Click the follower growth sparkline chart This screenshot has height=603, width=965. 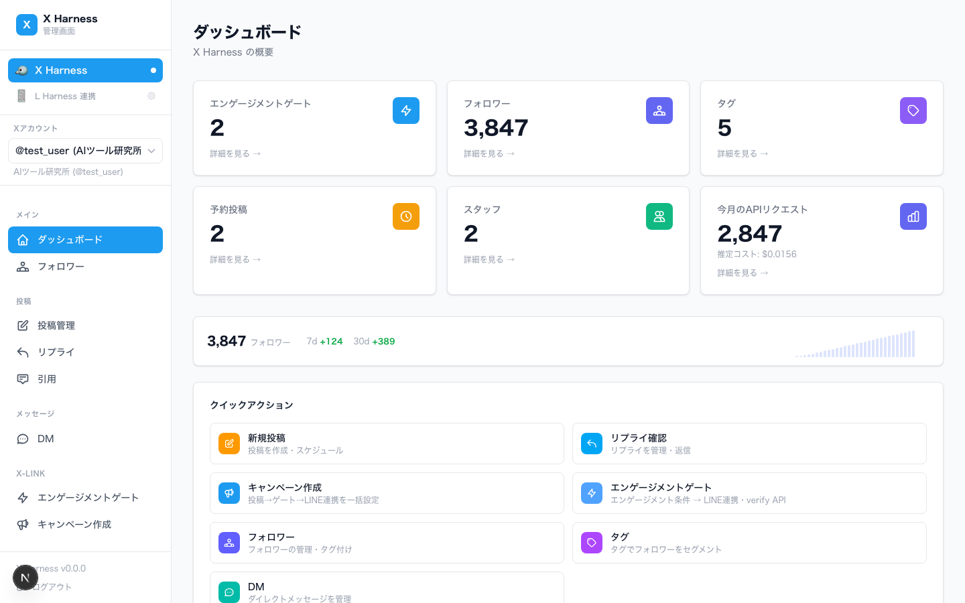tap(855, 344)
